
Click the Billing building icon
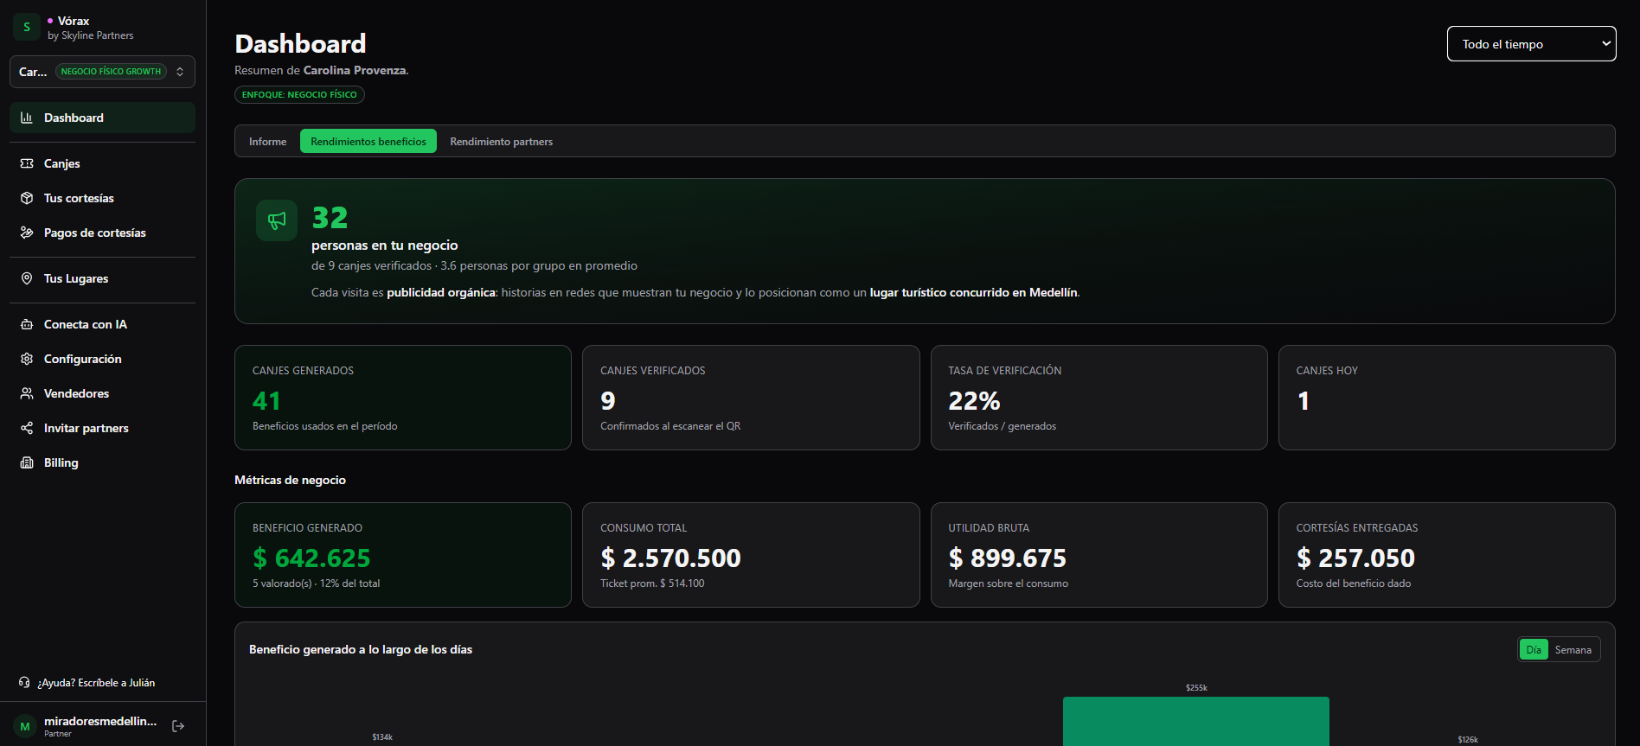point(27,462)
